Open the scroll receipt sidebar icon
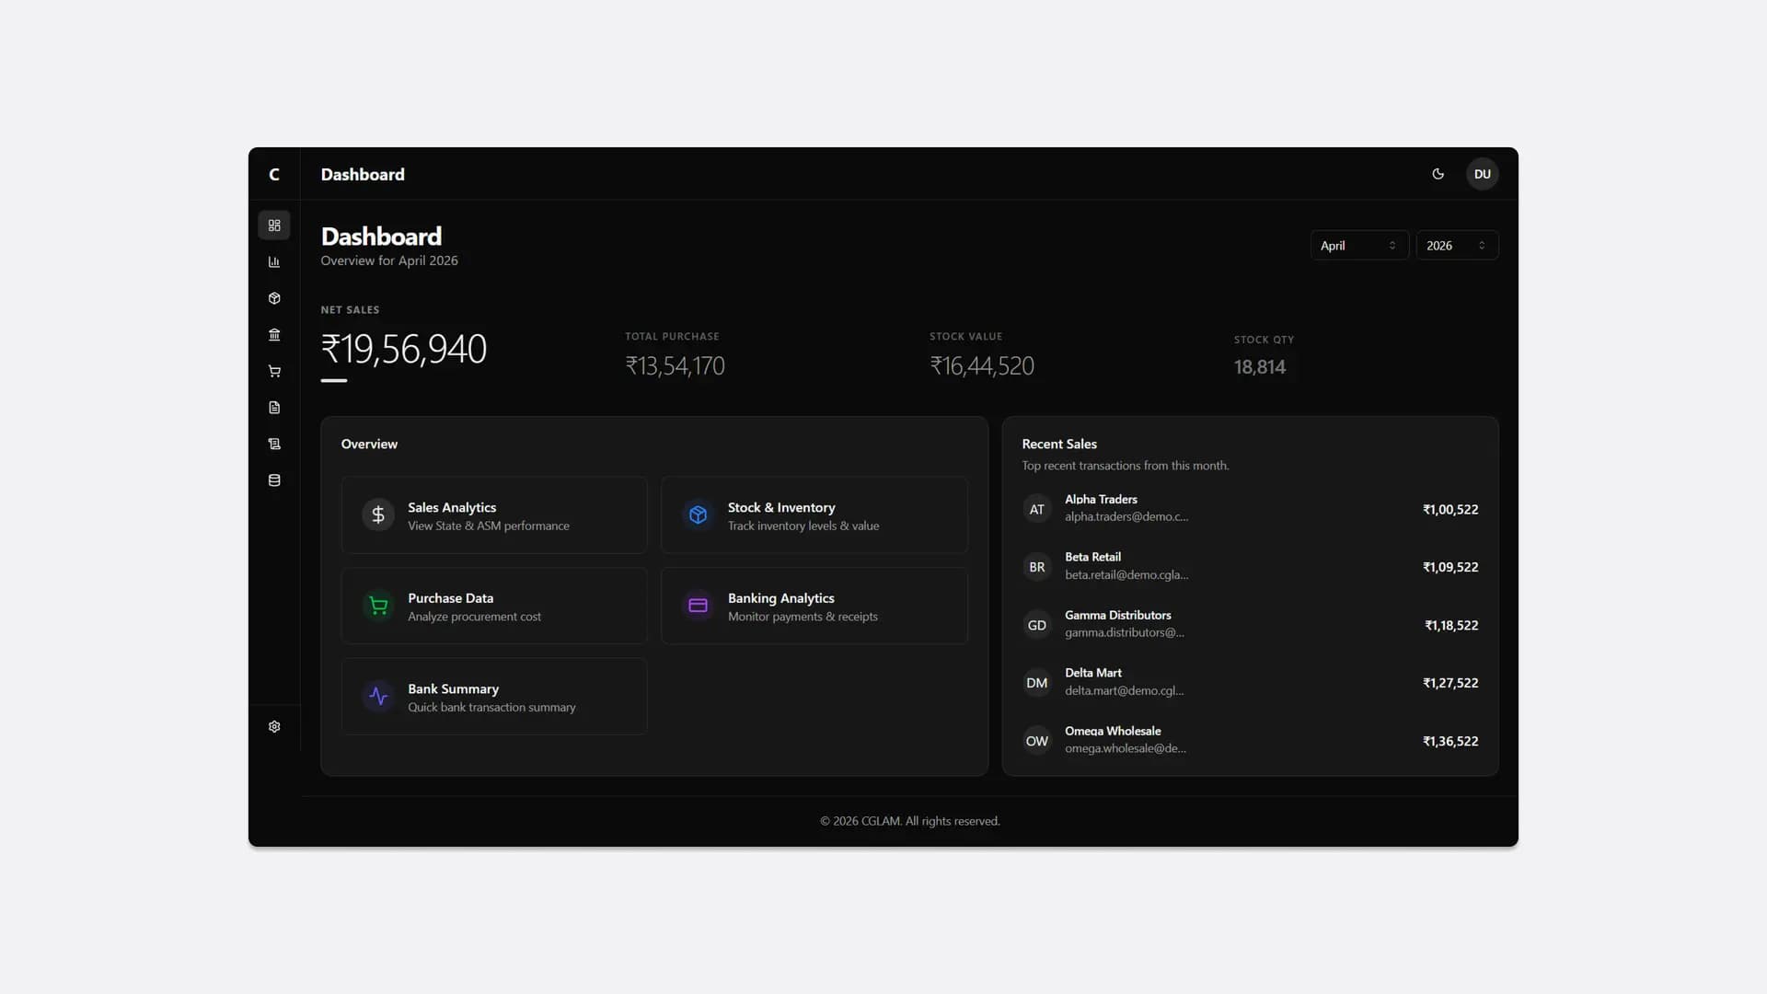 pos(274,444)
